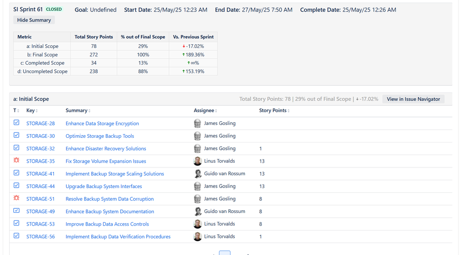
Task: Open issue key STORAGE-35
Action: 41,161
